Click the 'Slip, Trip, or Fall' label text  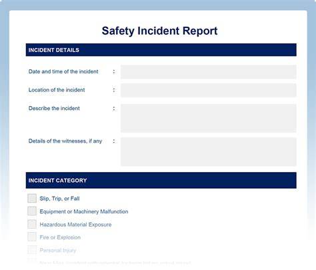pos(59,199)
